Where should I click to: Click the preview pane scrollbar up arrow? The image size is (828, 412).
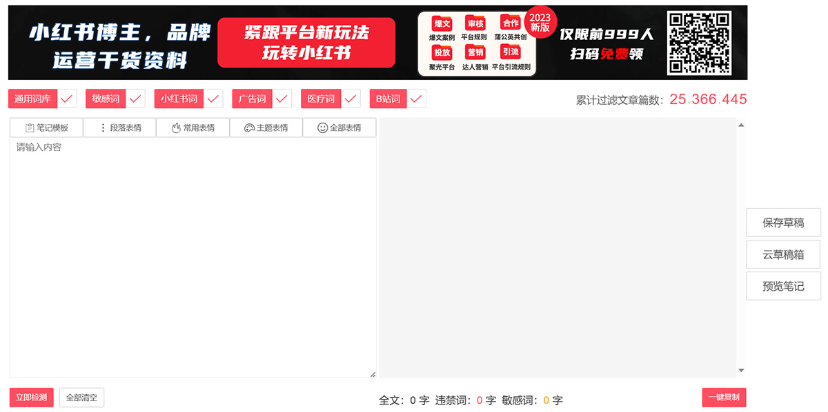[741, 124]
